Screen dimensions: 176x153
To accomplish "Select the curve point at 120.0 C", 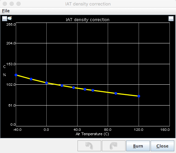I will [x=139, y=96].
